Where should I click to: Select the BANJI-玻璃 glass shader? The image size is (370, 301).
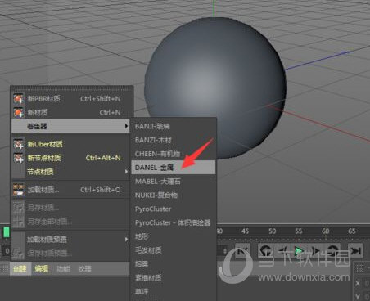coord(174,126)
